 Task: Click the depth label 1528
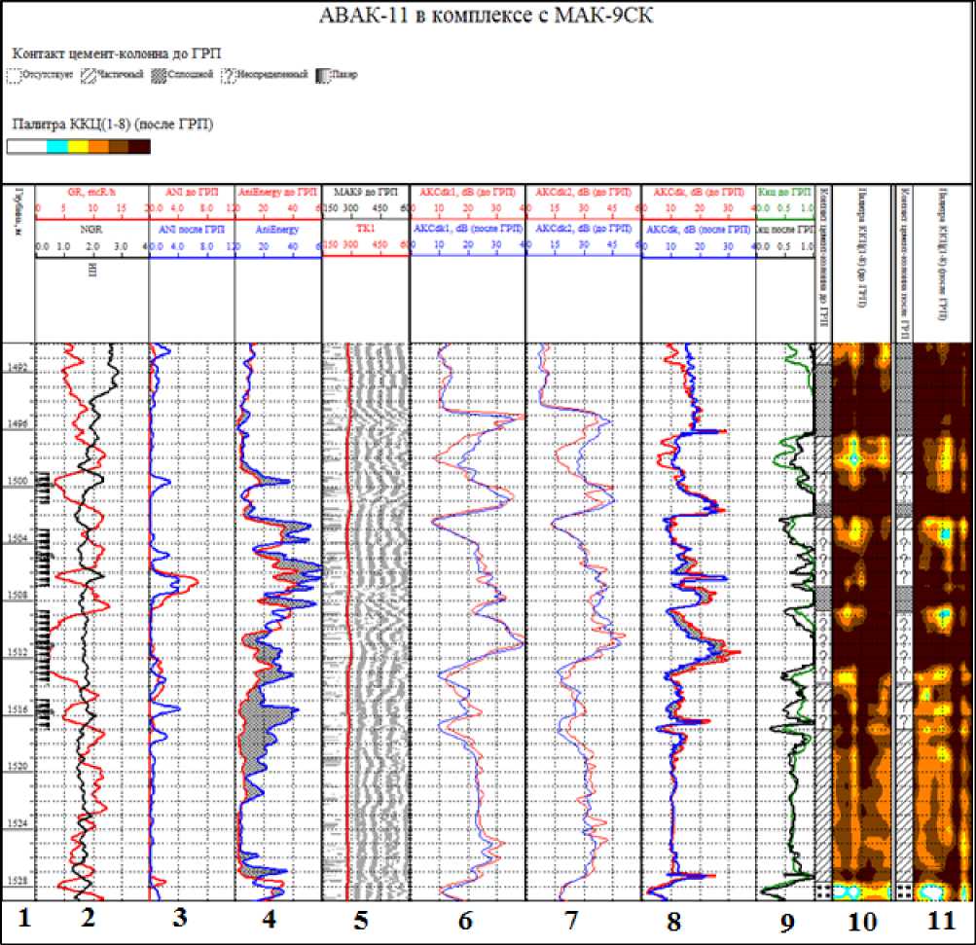point(17,881)
